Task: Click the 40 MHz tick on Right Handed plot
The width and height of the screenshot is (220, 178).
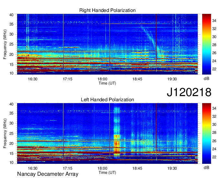Action: coord(11,15)
